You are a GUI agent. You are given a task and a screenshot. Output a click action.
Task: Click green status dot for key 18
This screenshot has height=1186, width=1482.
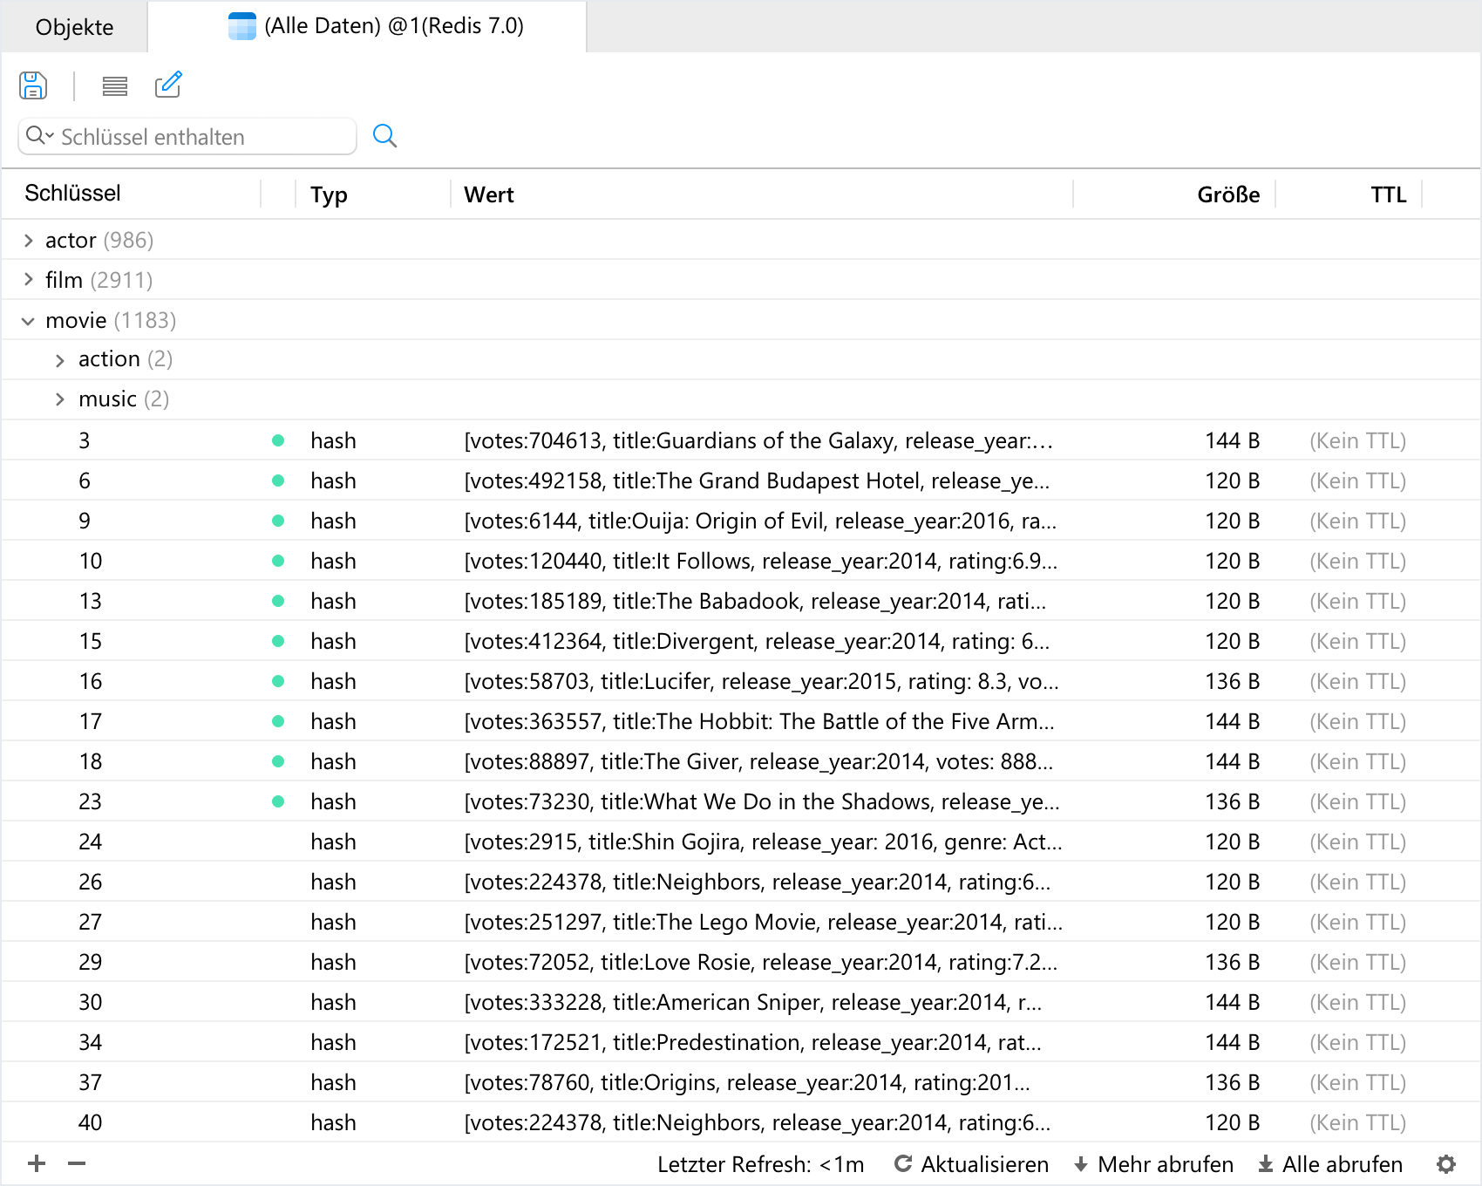coord(278,761)
